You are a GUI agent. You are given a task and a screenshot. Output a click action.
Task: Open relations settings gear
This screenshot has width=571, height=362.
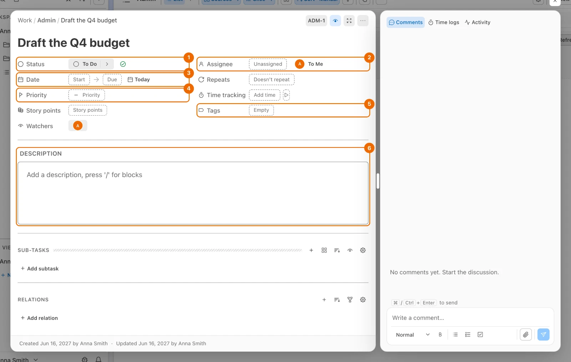pyautogui.click(x=363, y=300)
